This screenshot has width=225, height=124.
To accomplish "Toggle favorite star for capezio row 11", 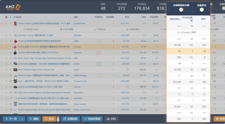I will (6, 87).
